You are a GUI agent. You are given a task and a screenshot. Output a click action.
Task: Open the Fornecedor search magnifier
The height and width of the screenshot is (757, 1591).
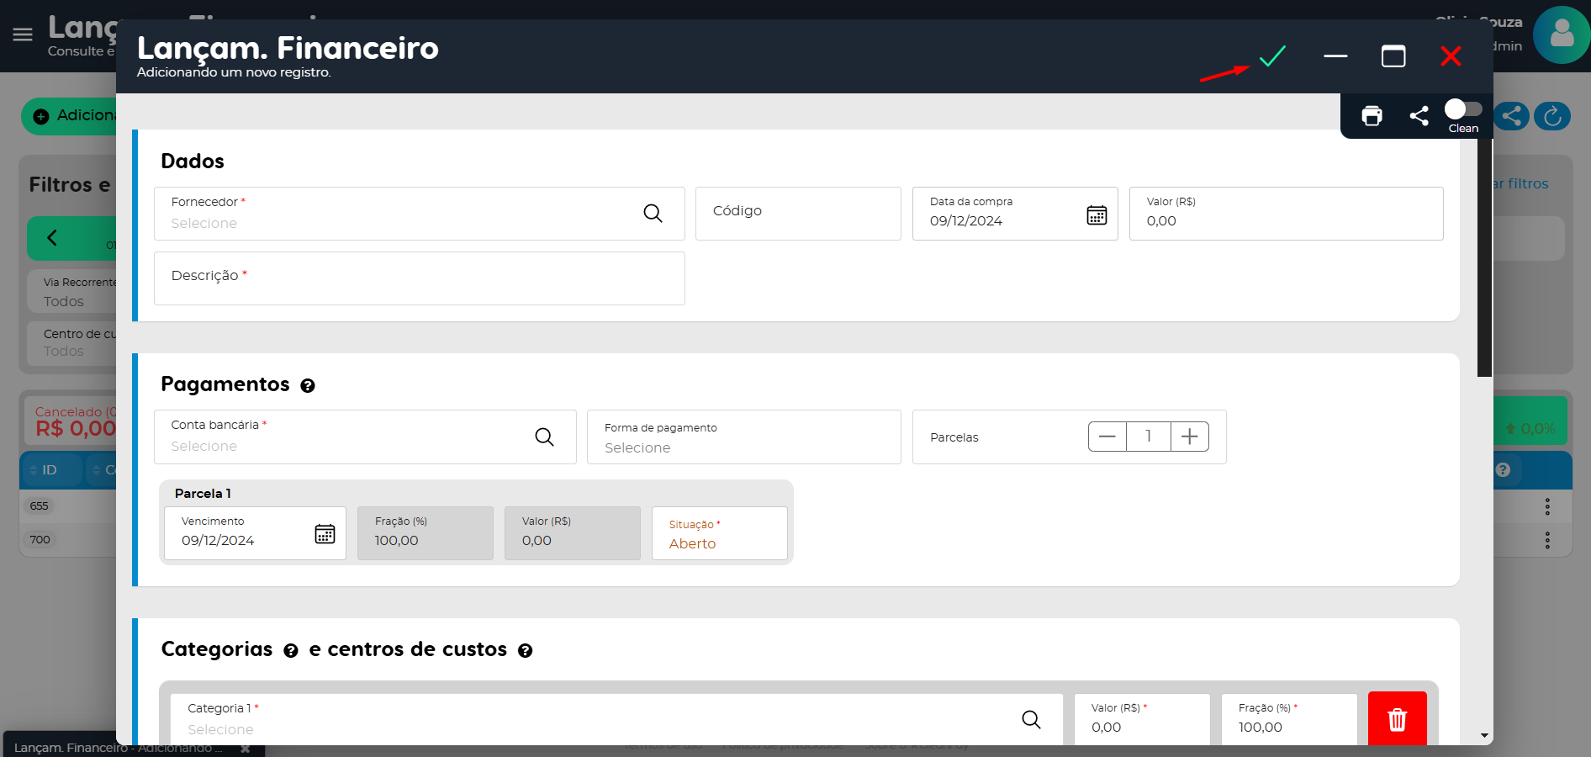653,214
